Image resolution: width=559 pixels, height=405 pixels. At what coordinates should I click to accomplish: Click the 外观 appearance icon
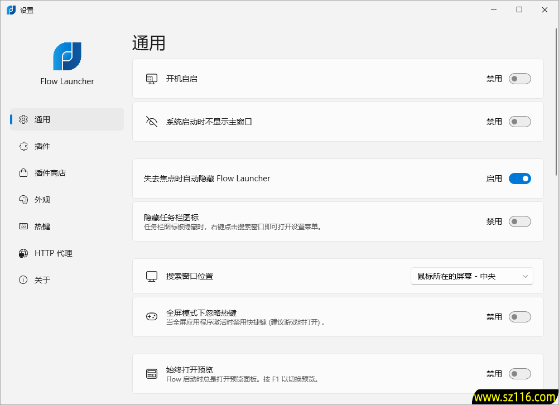pos(23,199)
